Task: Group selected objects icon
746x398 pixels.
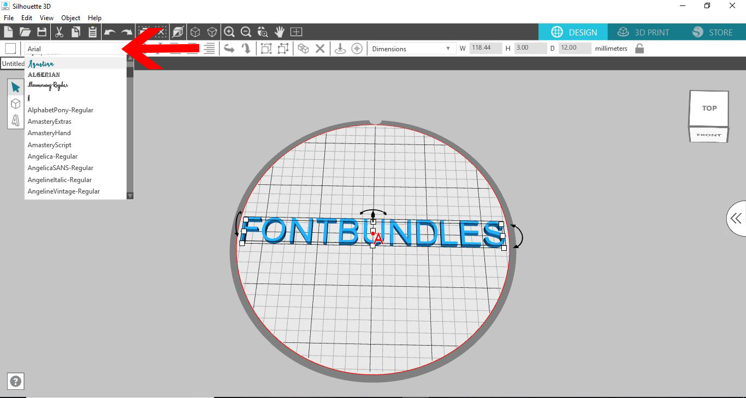Action: point(266,49)
